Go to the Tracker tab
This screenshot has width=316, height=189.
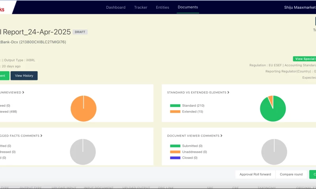pos(141,7)
